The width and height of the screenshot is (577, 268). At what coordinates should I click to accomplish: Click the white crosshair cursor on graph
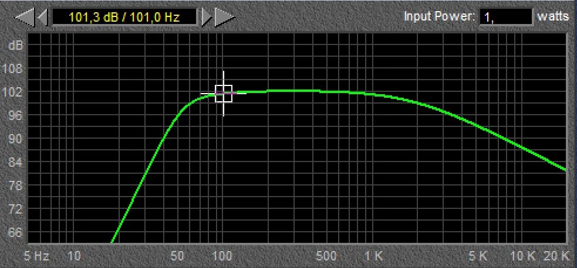[223, 94]
